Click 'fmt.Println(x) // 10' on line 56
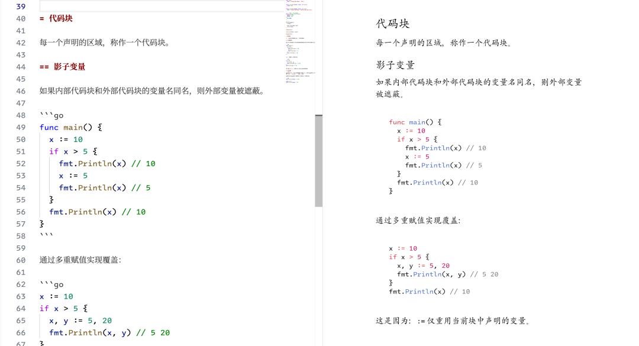Screen dimensions: 639x346 97,212
